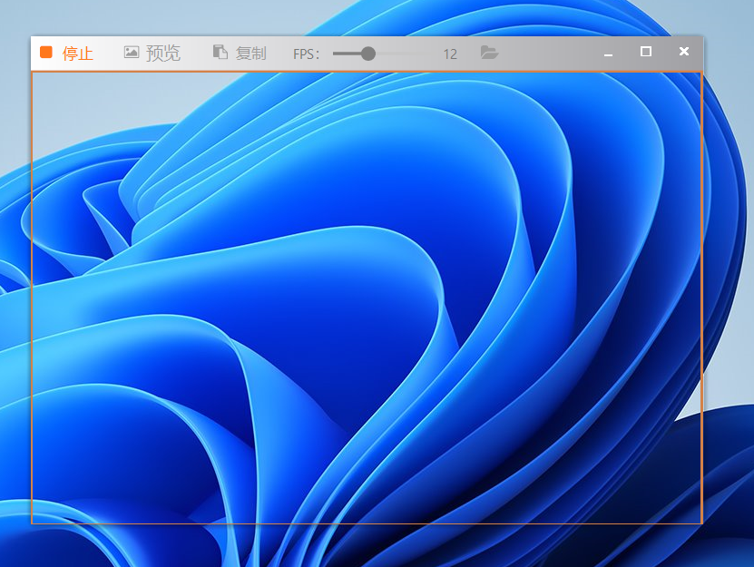Close the recorder window

[x=684, y=53]
